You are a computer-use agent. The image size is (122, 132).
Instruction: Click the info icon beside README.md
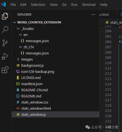[18, 96]
